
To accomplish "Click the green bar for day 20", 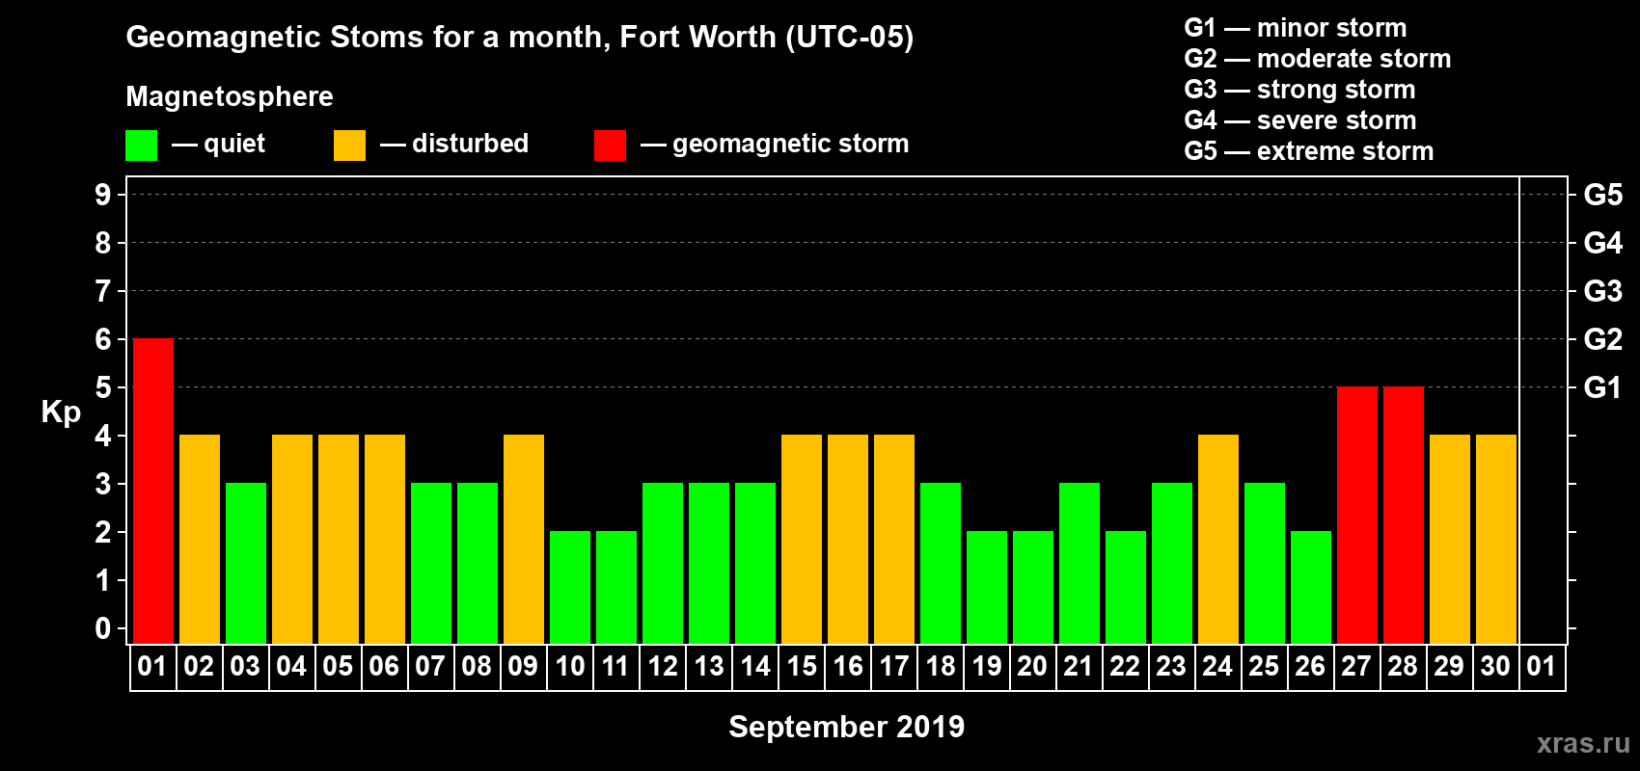I will click(1033, 587).
